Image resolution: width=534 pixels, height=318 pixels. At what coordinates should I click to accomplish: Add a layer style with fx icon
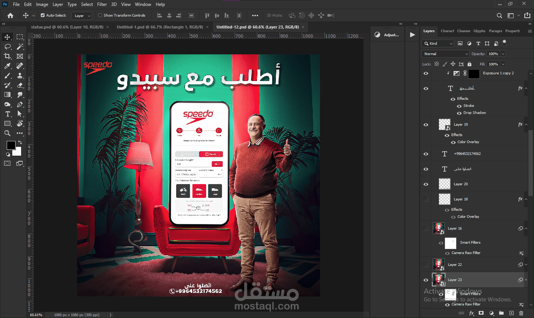[472, 313]
